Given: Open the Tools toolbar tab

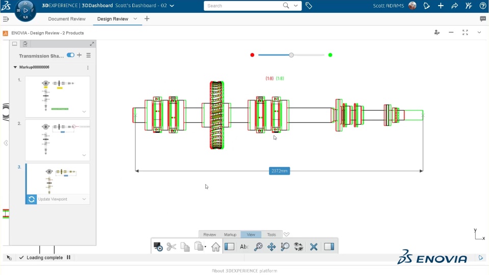Looking at the screenshot, I should [x=271, y=234].
